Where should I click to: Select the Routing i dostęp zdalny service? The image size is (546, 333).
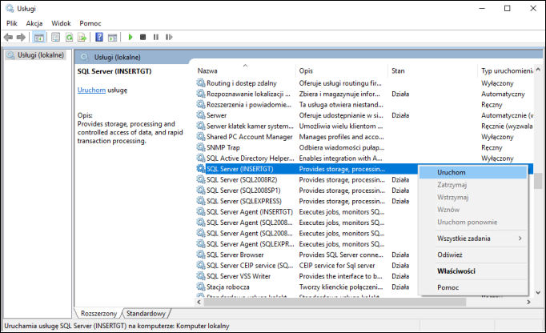point(242,83)
